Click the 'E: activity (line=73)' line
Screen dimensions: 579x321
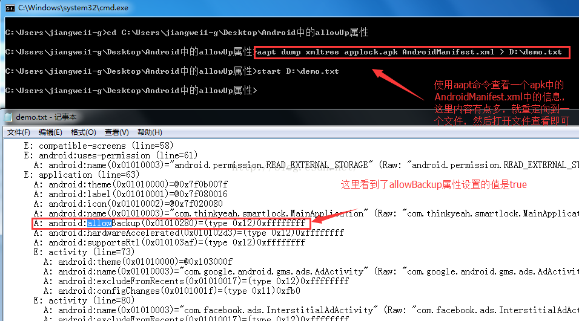[84, 252]
